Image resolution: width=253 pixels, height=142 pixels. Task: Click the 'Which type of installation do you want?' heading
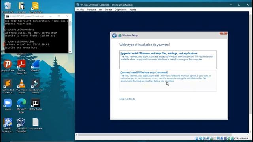click(145, 45)
